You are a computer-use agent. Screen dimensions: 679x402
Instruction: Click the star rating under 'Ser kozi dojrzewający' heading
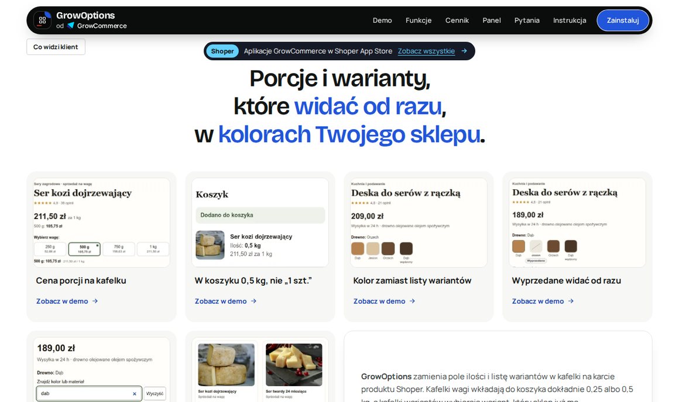[x=42, y=203]
